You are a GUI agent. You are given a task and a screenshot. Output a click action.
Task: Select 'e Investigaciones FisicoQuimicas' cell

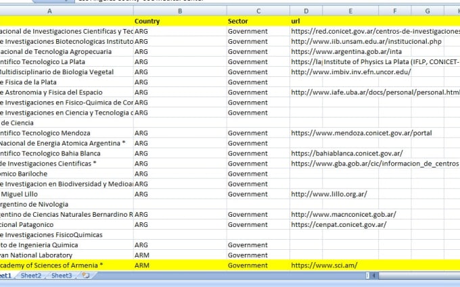[66, 234]
